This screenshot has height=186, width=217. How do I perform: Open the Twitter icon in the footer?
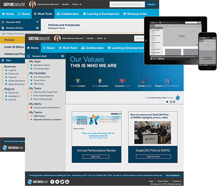point(62,182)
